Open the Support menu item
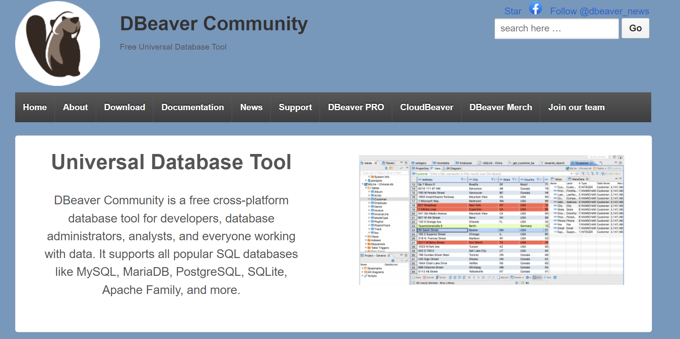This screenshot has height=339, width=680. (x=295, y=107)
